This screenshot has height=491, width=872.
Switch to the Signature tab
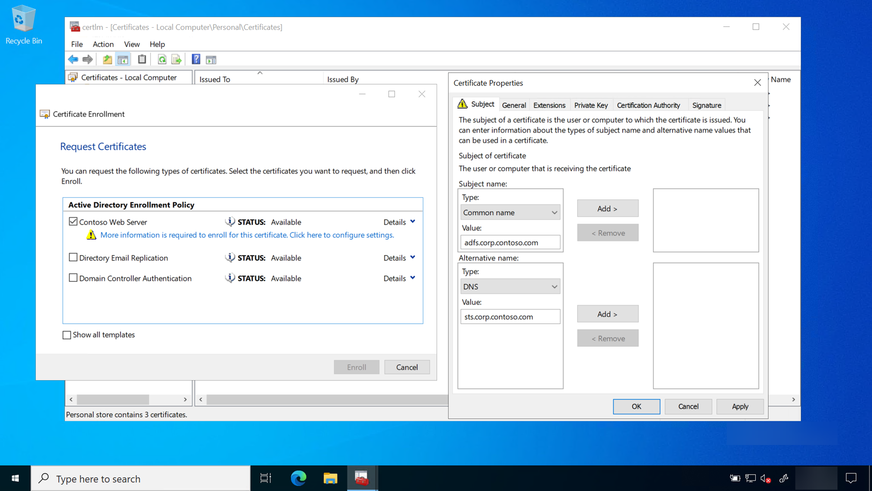(x=707, y=105)
